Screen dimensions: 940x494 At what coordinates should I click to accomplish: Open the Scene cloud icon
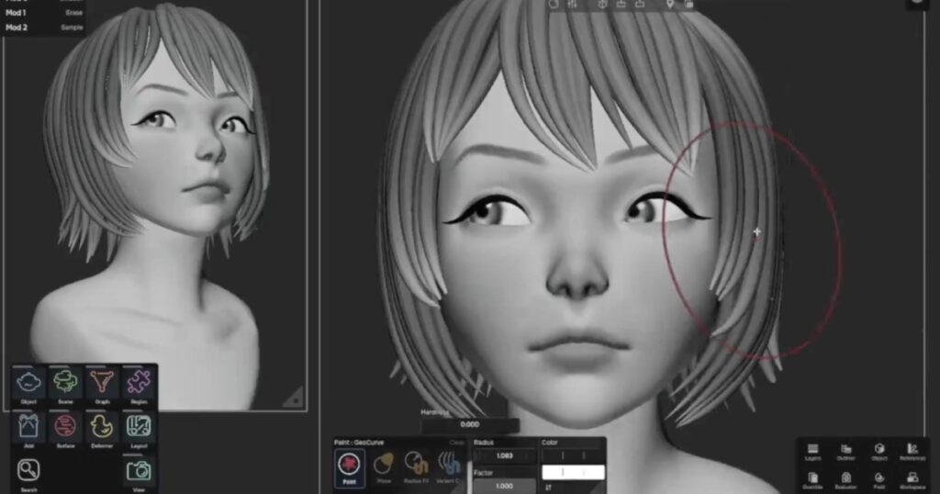tap(65, 382)
